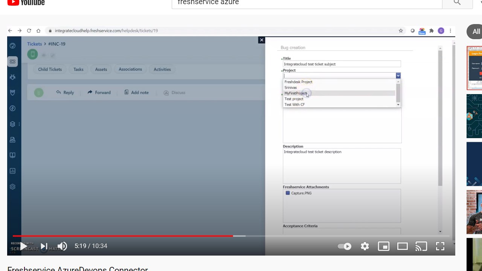The image size is (482, 271).
Task: Close the Bug creation panel
Action: tap(262, 40)
